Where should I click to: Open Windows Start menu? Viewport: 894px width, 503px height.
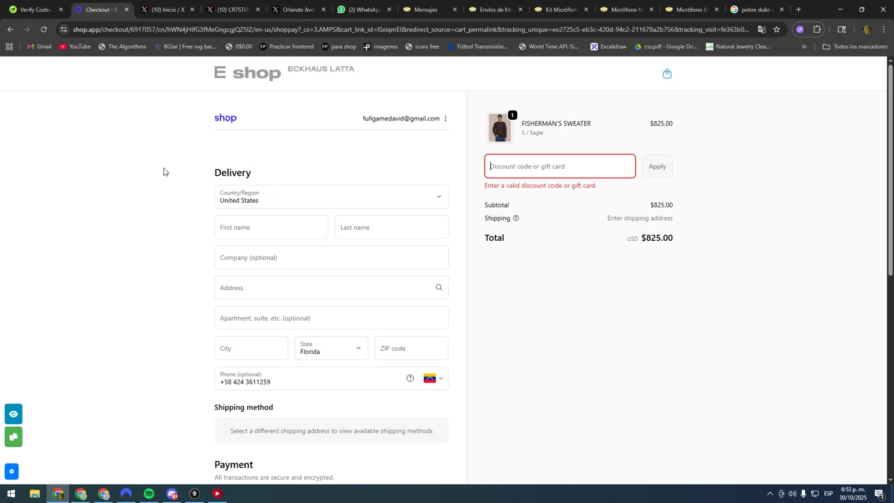tap(11, 493)
